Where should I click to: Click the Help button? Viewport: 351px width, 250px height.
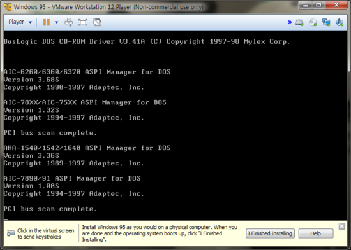pyautogui.click(x=316, y=233)
